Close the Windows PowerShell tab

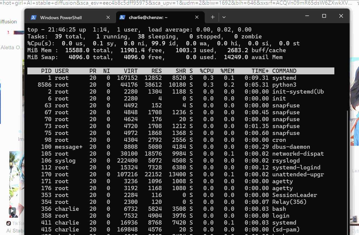pos(108,17)
